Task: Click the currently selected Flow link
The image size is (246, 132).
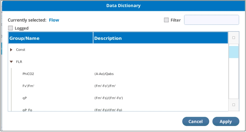Action: [54, 20]
